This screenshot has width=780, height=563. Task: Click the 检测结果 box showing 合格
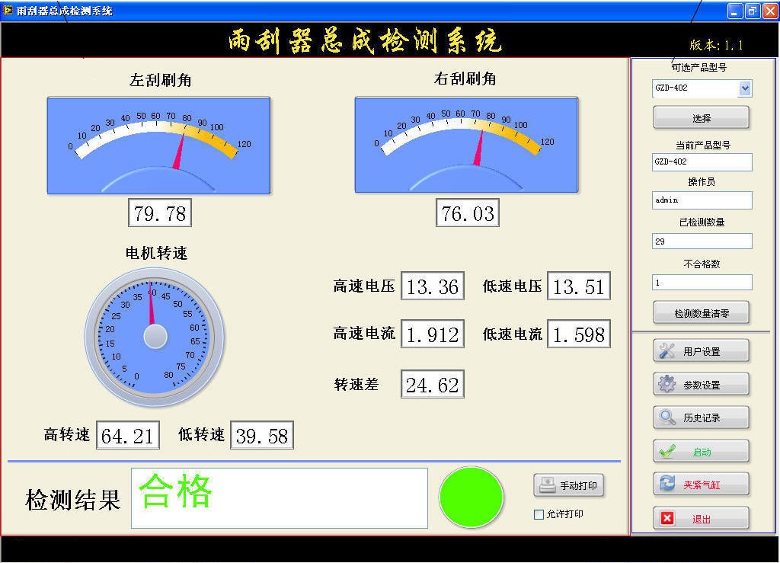pyautogui.click(x=279, y=498)
